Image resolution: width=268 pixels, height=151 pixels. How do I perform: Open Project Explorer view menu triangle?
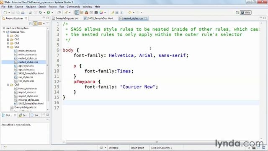click(x=47, y=23)
